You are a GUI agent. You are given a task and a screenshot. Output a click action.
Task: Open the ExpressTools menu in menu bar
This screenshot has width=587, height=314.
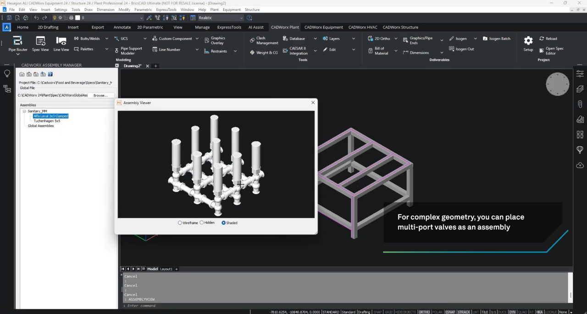[x=166, y=10]
